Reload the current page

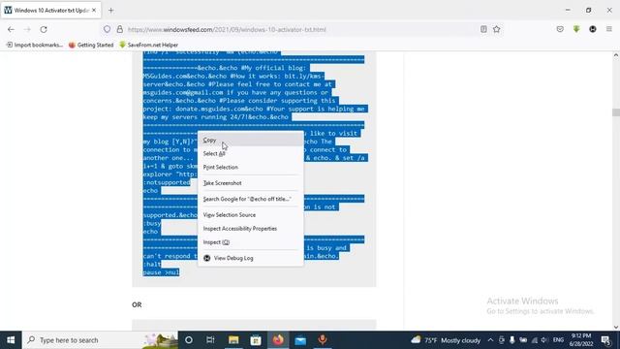point(44,29)
